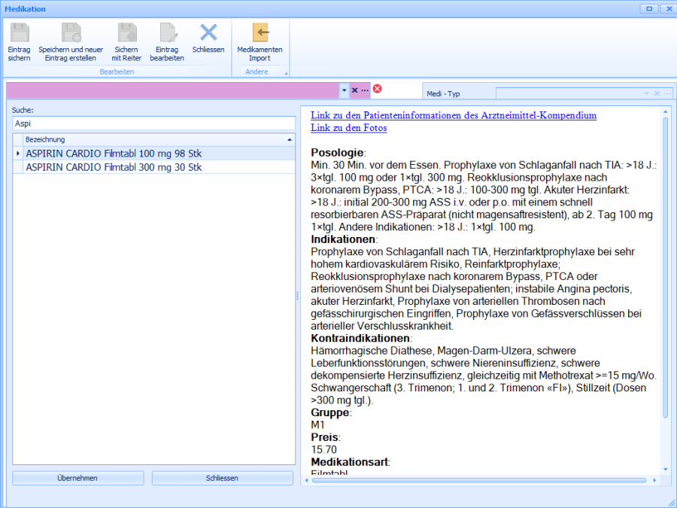The image size is (677, 508).
Task: Click the Gruppe heading
Action: point(330,412)
